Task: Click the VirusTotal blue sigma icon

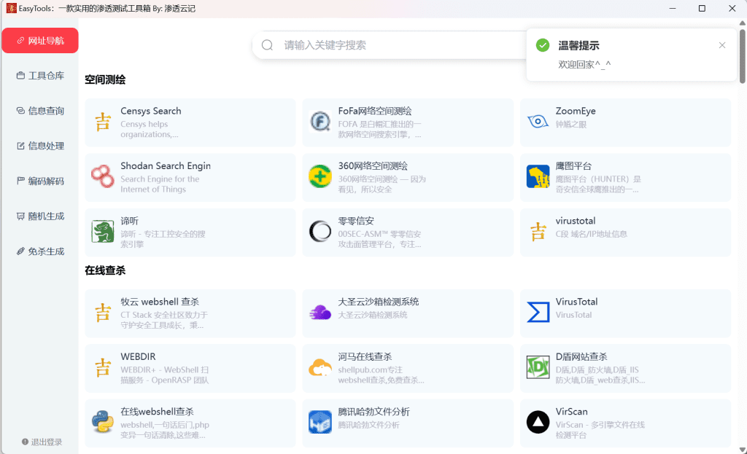Action: [x=538, y=313]
